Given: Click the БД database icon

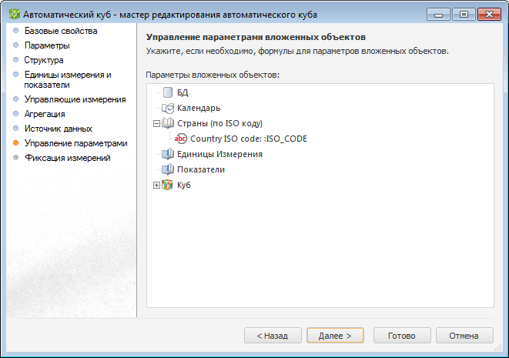Looking at the screenshot, I should [169, 92].
